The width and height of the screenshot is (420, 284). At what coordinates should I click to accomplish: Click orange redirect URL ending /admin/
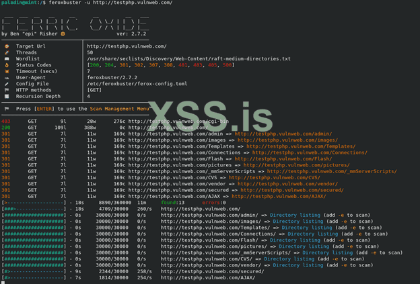click(x=283, y=134)
